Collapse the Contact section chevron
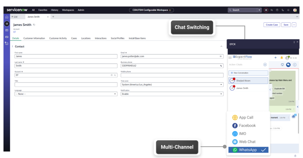The image size is (303, 158). 221,47
